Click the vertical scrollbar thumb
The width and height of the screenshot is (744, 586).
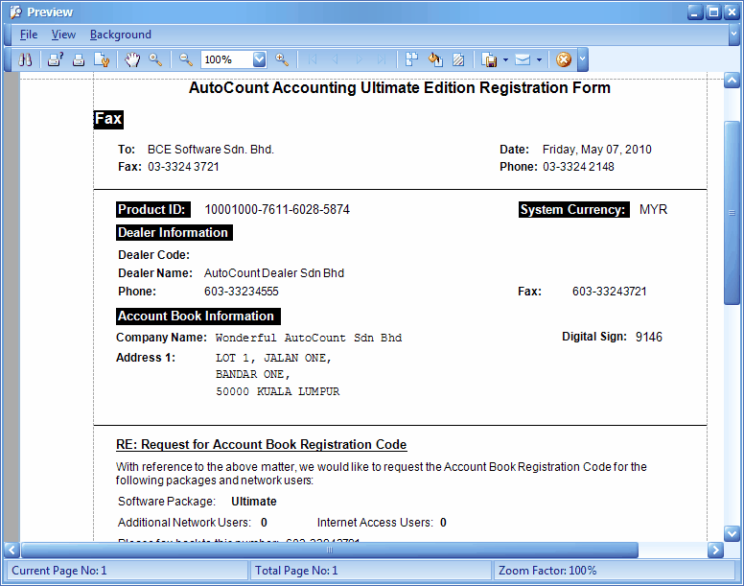click(x=732, y=213)
